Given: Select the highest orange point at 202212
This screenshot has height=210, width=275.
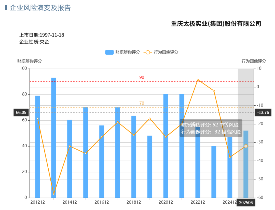Looking at the screenshot, I should point(198,80).
